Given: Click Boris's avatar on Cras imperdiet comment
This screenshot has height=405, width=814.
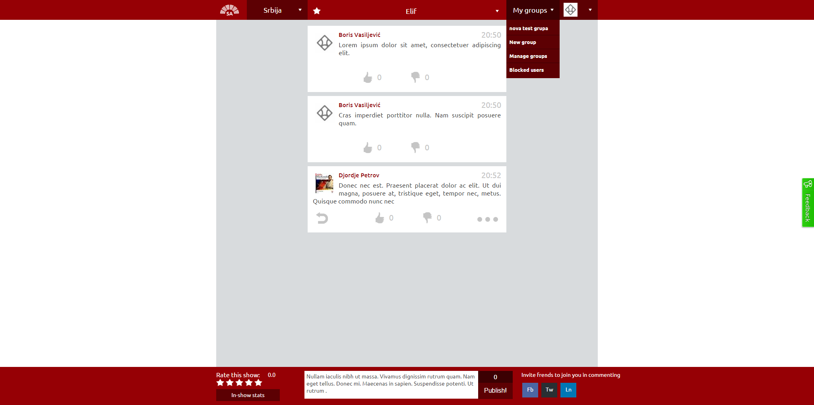Looking at the screenshot, I should (325, 113).
